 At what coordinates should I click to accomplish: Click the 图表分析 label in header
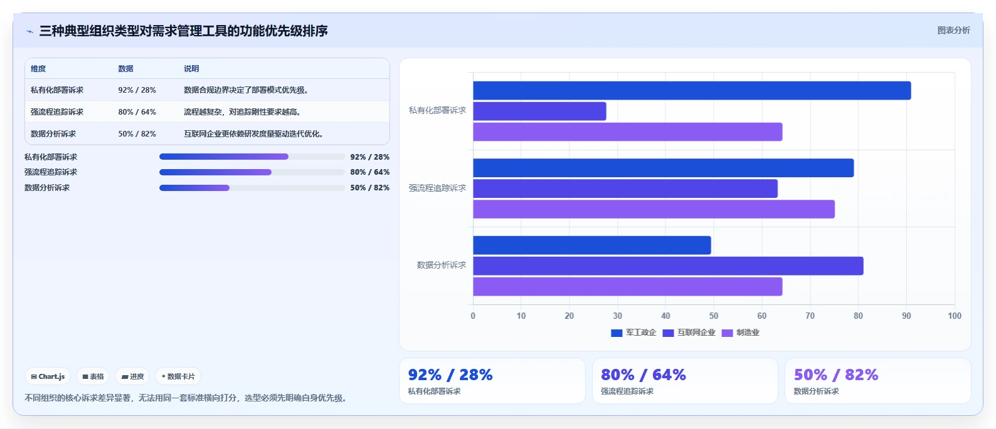point(953,31)
